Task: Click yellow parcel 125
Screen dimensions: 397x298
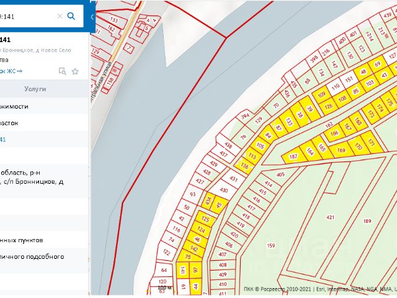Action: (205, 218)
